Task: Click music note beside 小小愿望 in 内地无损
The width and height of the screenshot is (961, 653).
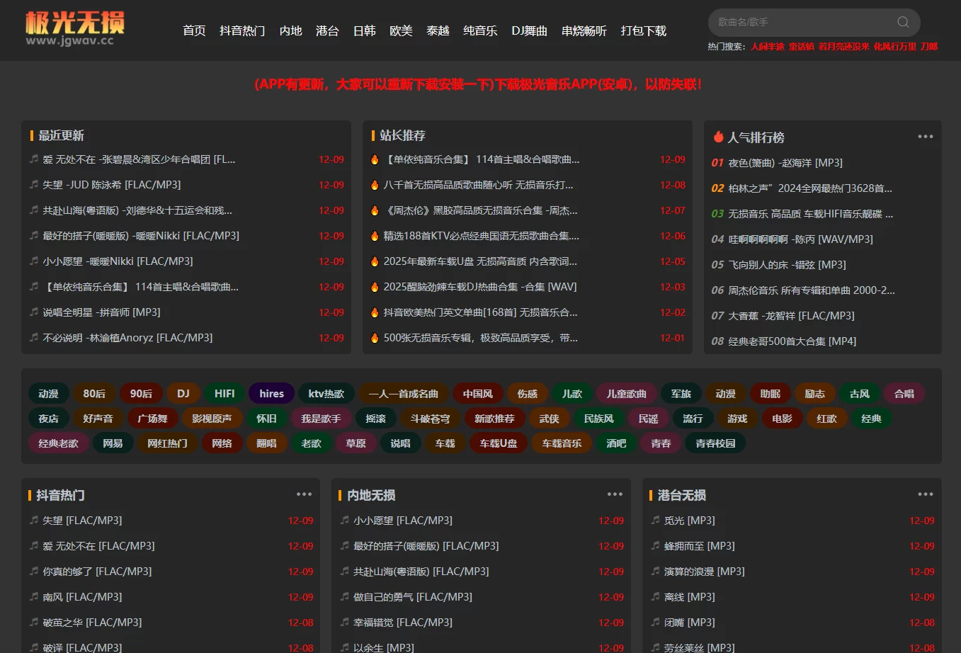Action: click(344, 520)
